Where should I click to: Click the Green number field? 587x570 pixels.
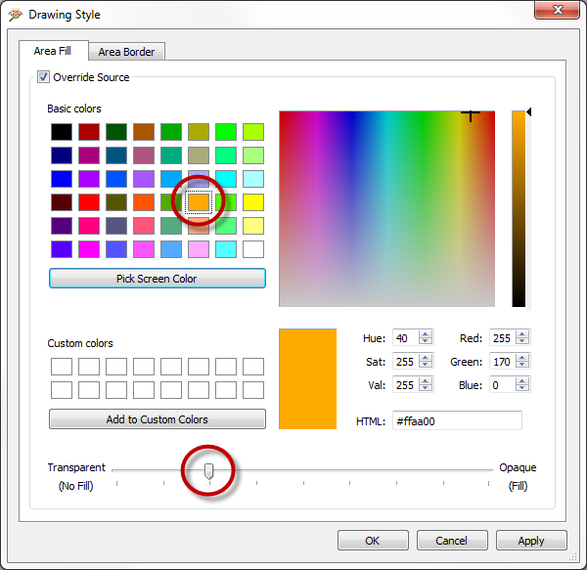[503, 362]
